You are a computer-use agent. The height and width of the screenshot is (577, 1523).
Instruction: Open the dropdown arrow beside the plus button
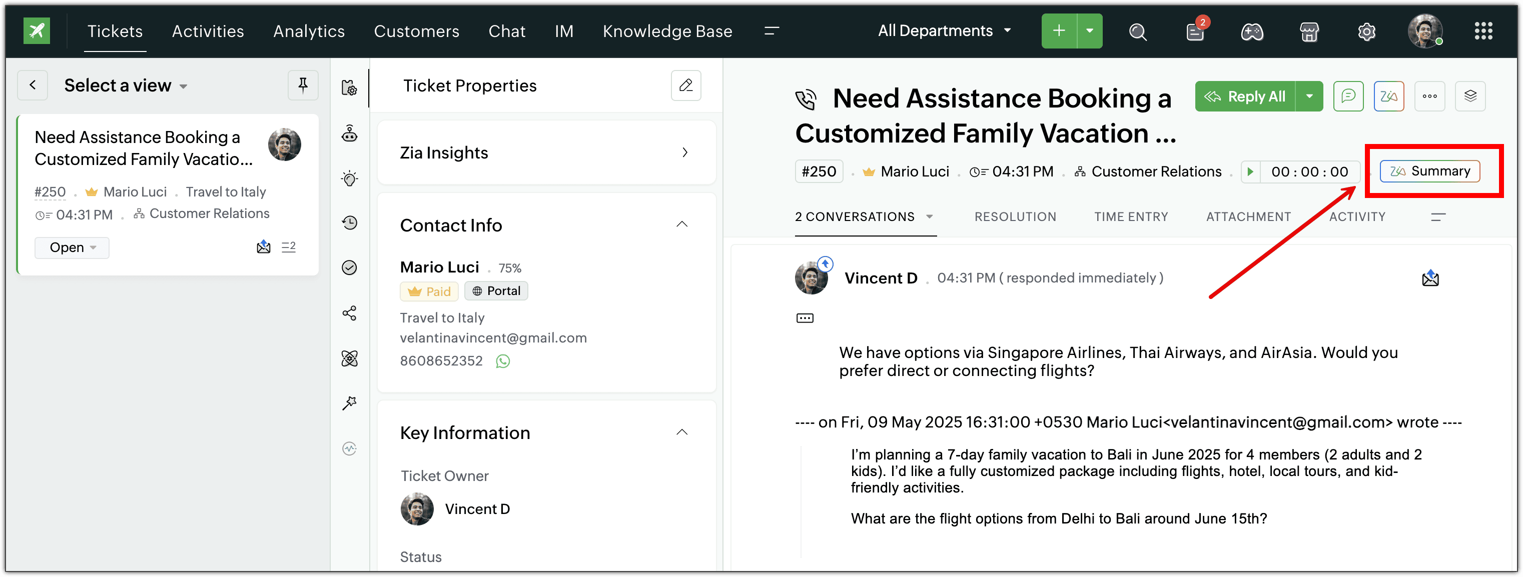pos(1090,30)
